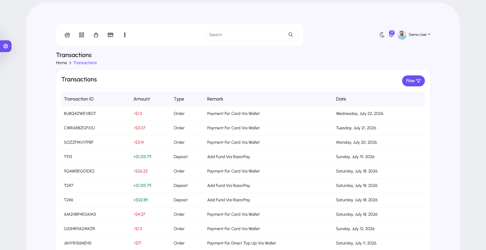486x250 pixels.
Task: Select transaction ID J6HYR156NEHS
Action: pyautogui.click(x=78, y=243)
